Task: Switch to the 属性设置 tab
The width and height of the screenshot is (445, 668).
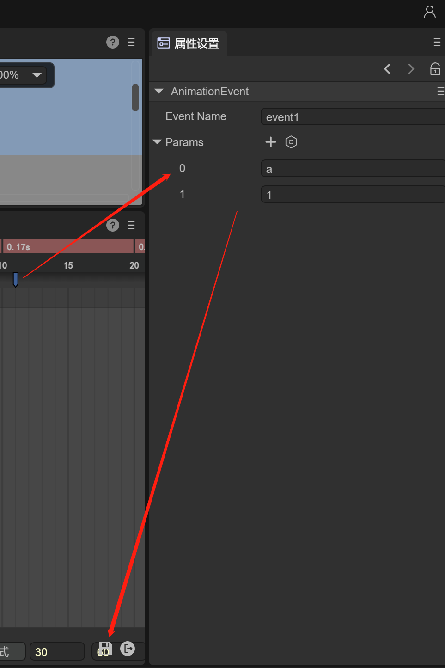Action: (189, 43)
